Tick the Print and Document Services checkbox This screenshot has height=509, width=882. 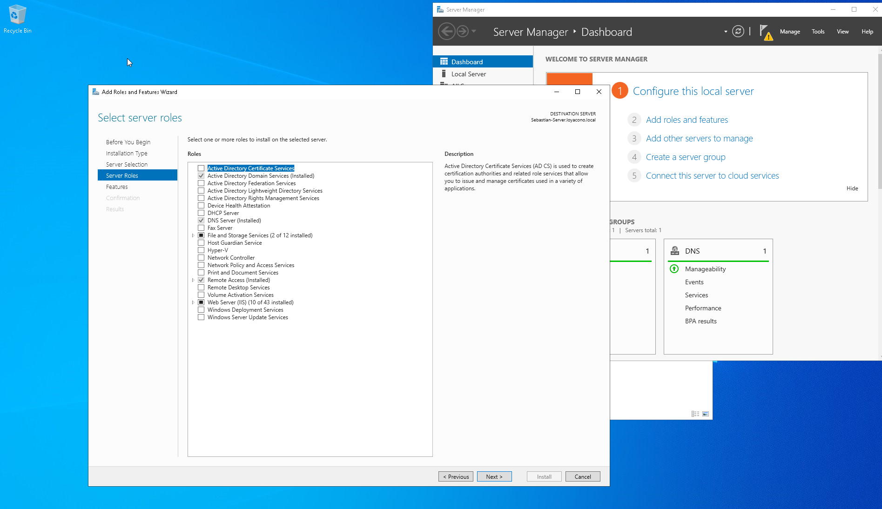point(201,273)
